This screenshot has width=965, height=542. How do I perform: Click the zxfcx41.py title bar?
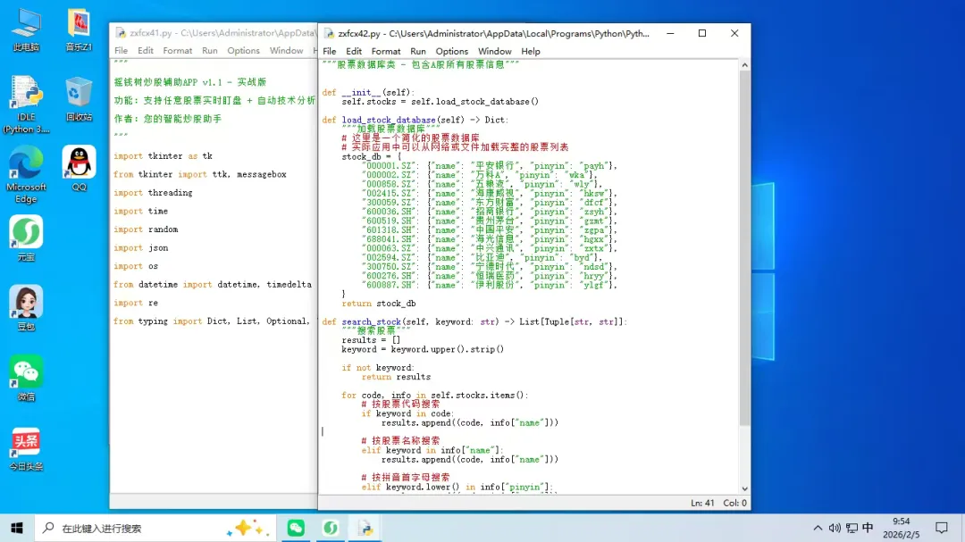pos(215,33)
